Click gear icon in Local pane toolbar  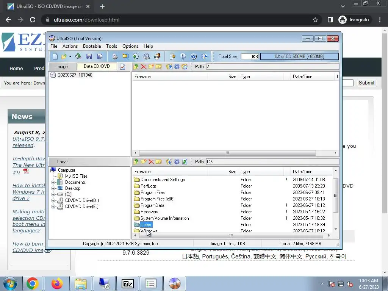click(x=177, y=161)
